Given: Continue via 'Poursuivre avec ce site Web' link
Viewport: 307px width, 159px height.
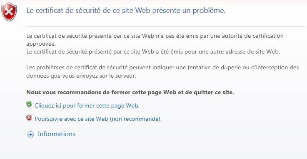Looking at the screenshot, I should 71,119.
